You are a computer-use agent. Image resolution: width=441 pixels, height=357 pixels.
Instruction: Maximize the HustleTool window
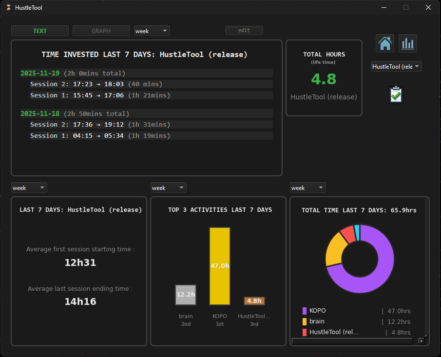[406, 8]
